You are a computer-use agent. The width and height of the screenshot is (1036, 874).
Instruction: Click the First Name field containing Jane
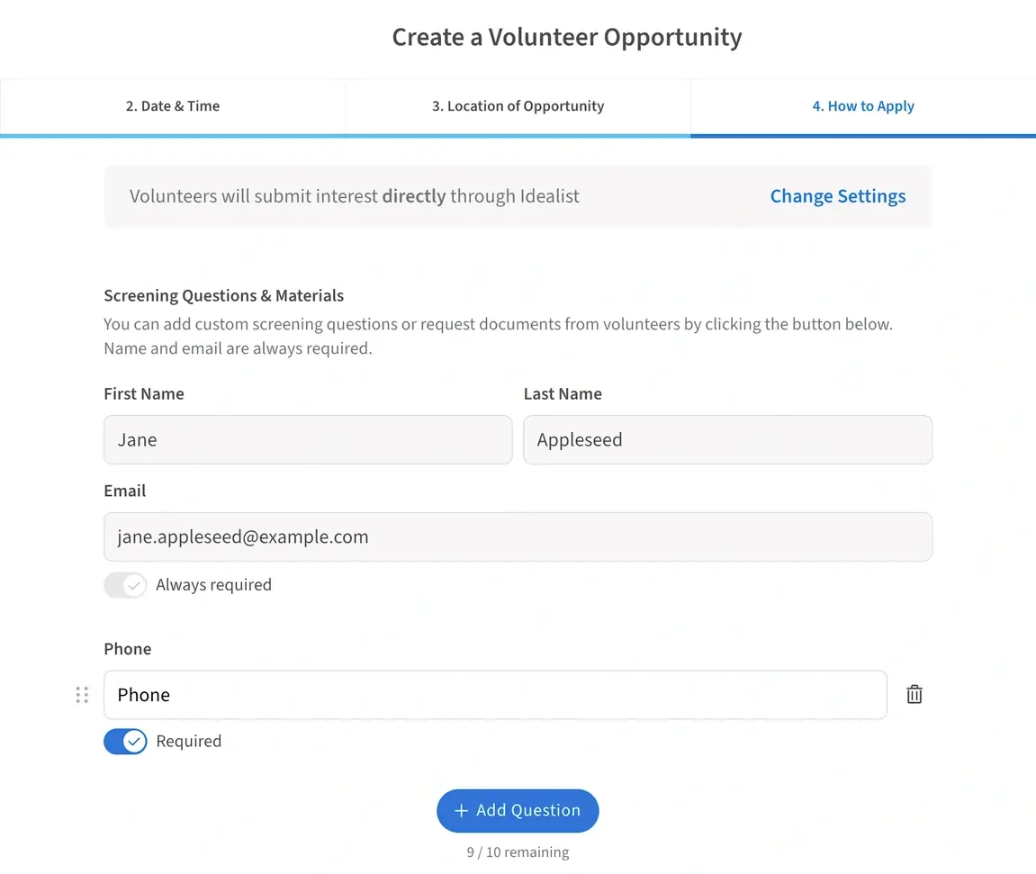click(308, 439)
